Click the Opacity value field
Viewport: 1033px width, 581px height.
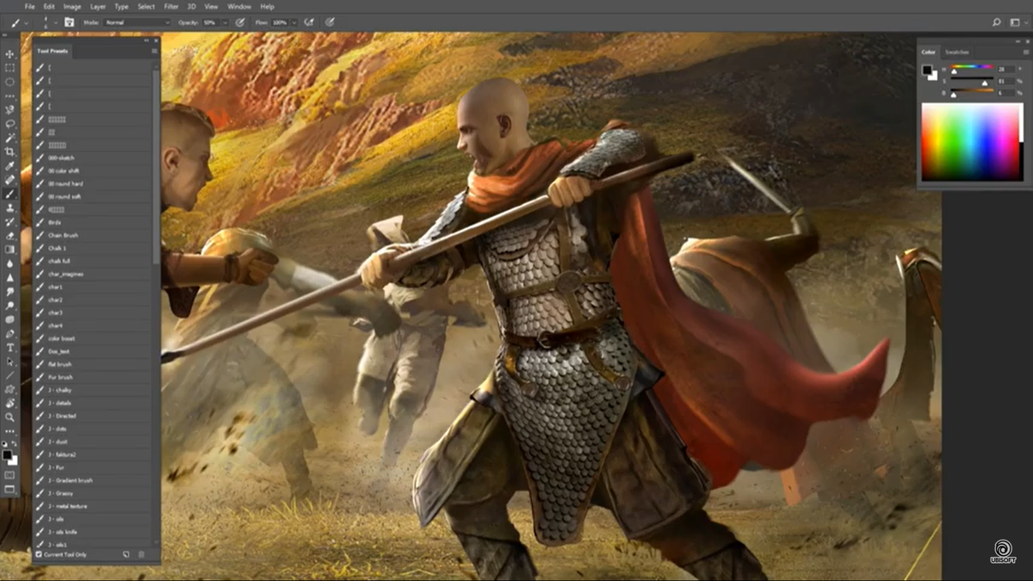click(212, 22)
